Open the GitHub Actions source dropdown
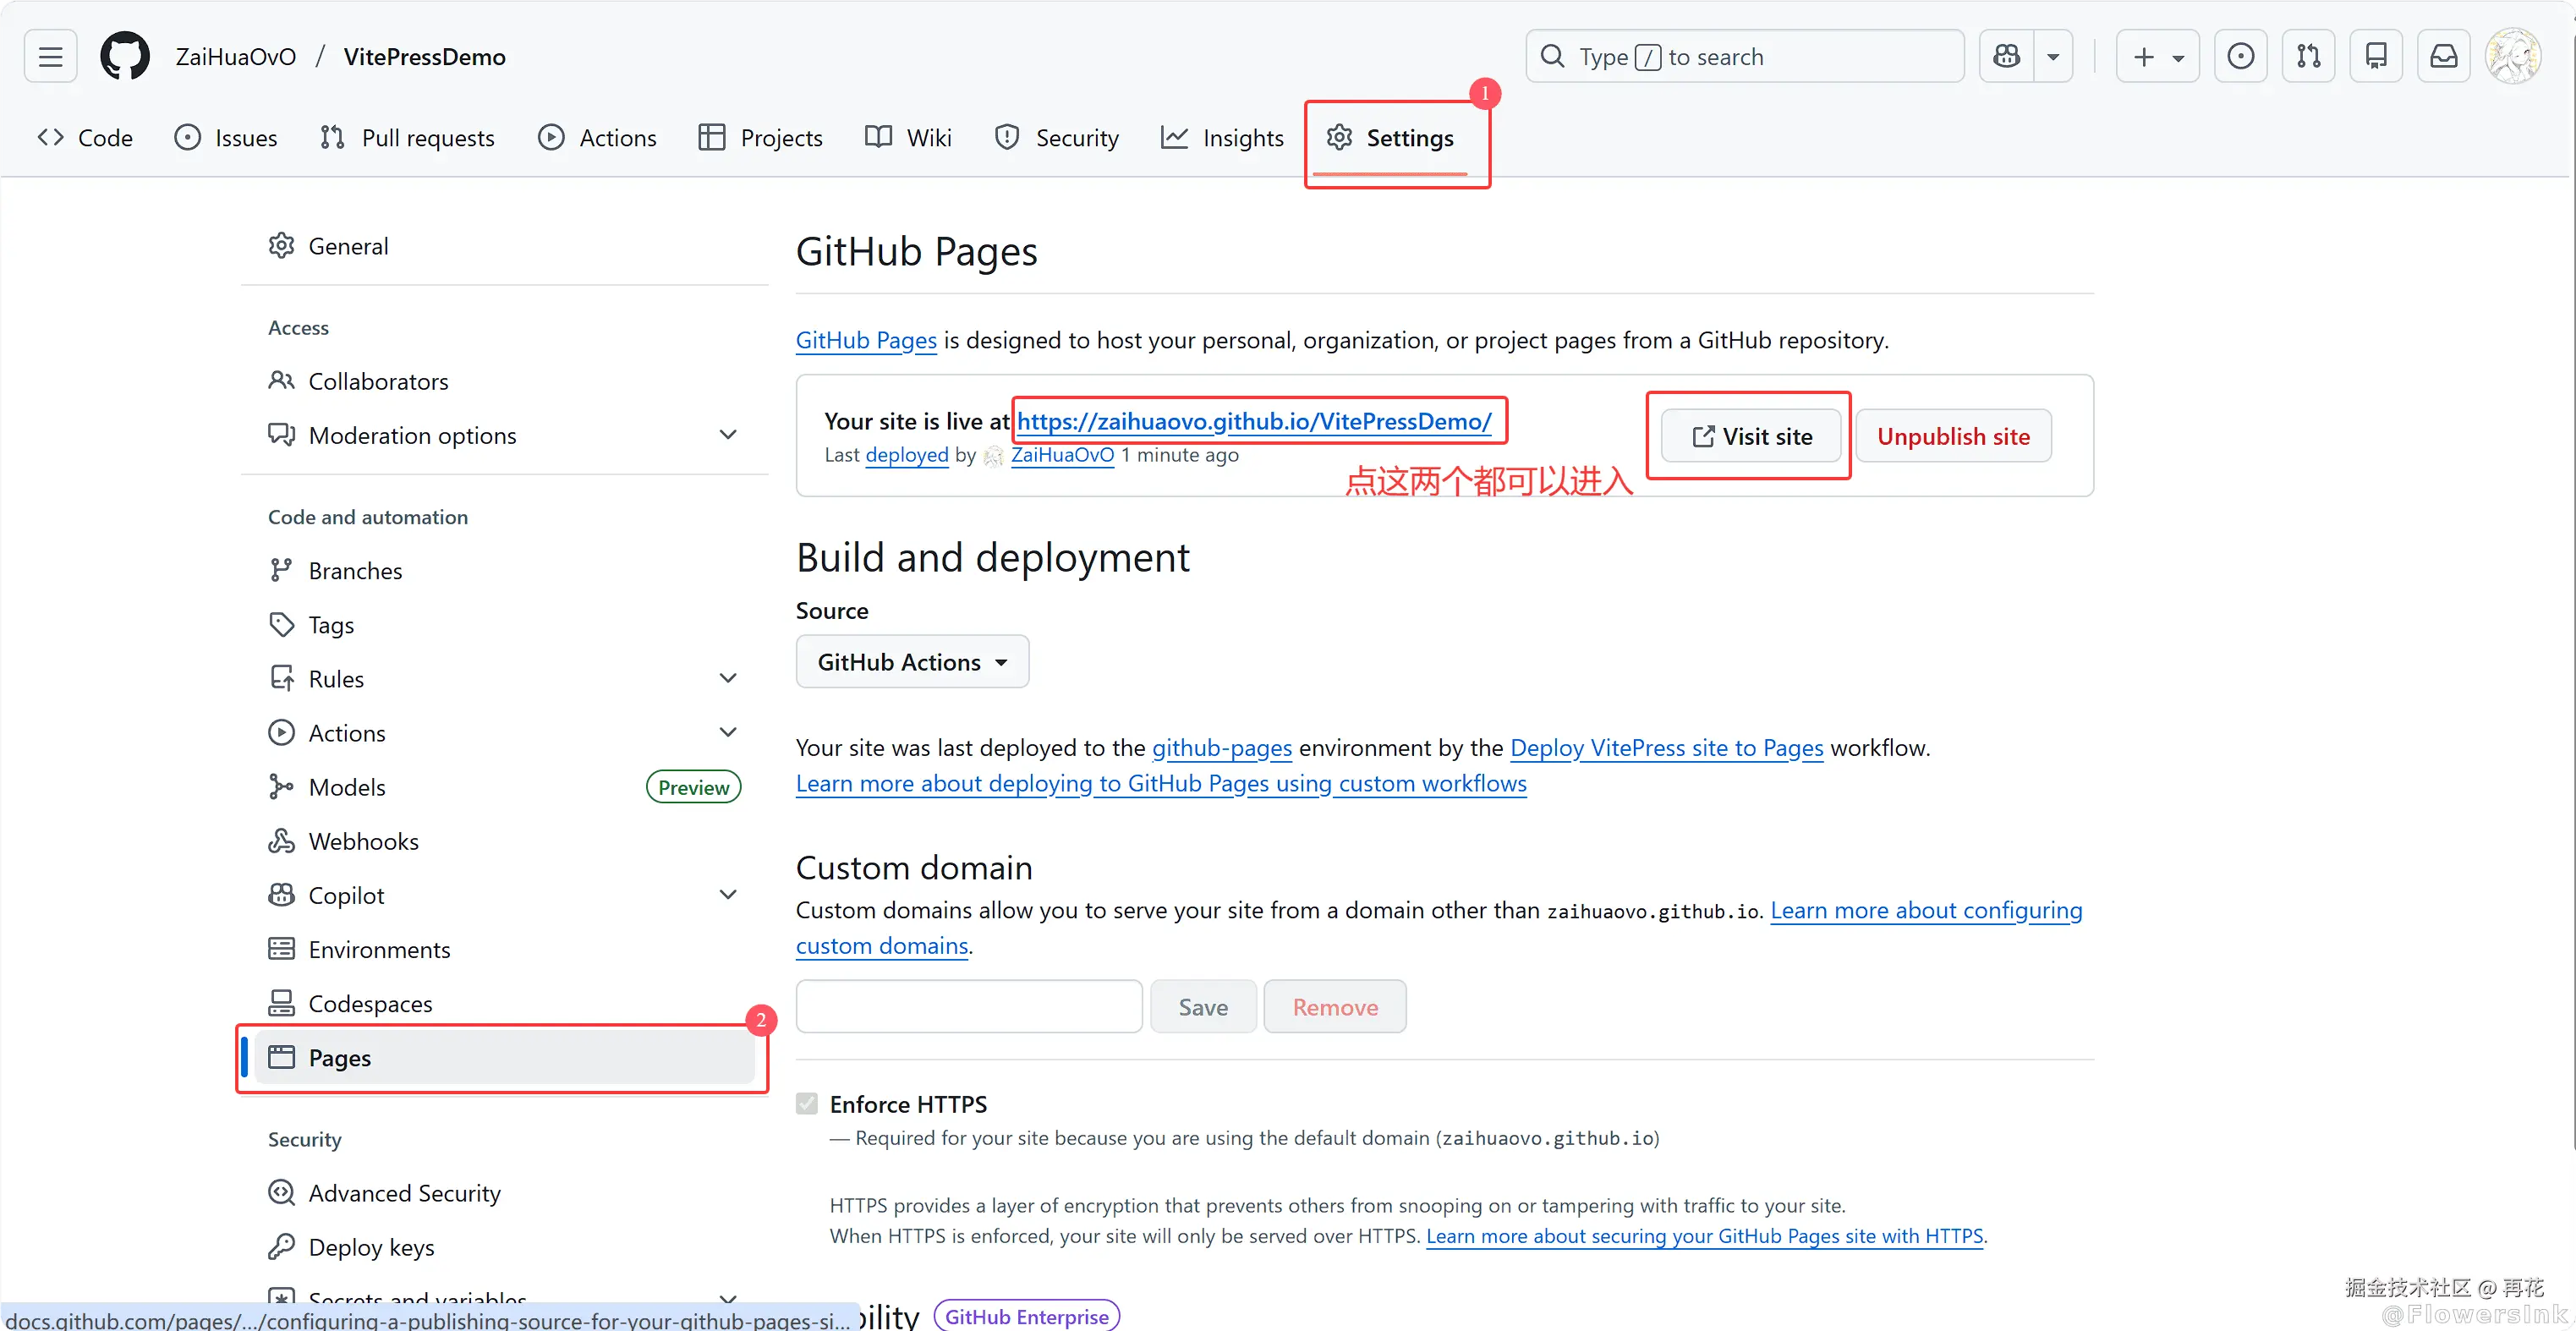Image resolution: width=2576 pixels, height=1331 pixels. click(912, 662)
